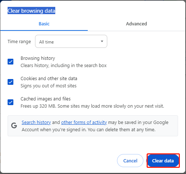Click the Google G logo icon
Screen dimensions: 186x174
click(x=14, y=125)
